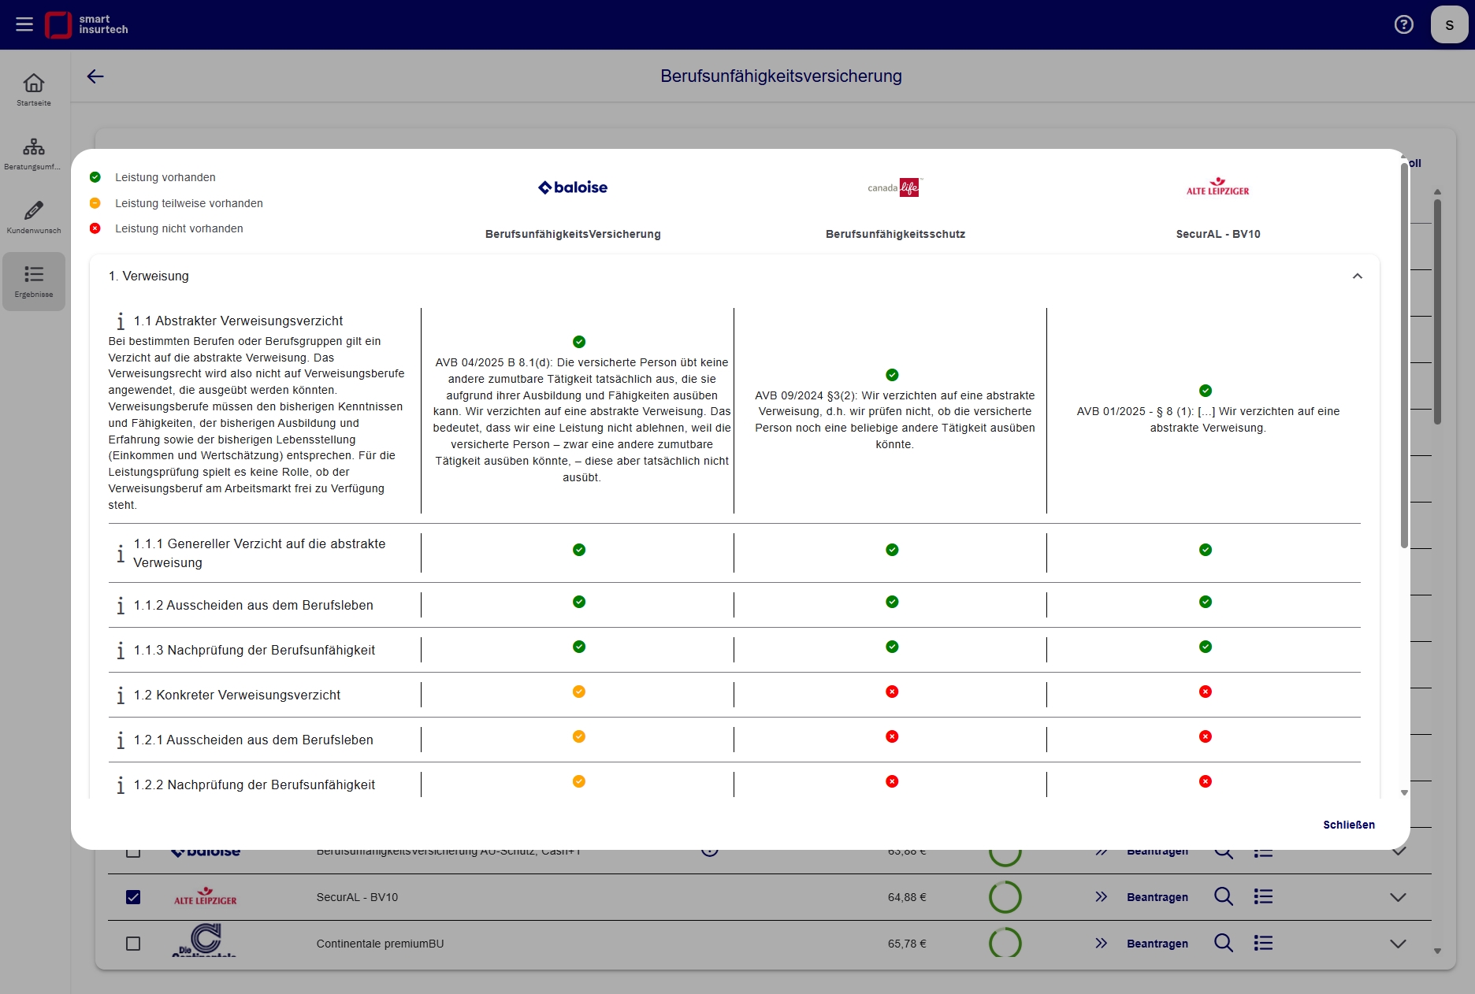This screenshot has height=994, width=1475.
Task: Click the price 64,88 €
Action: (907, 897)
